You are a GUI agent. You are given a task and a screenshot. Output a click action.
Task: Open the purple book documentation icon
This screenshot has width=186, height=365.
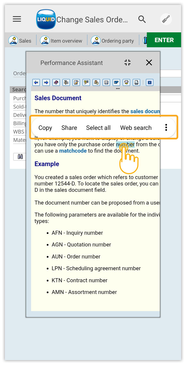[x=56, y=82]
